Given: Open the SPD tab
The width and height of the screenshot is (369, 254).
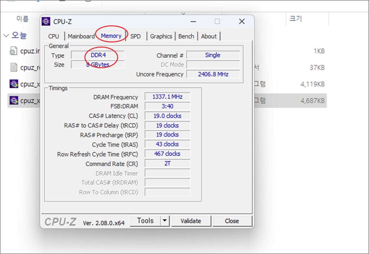Looking at the screenshot, I should [x=136, y=36].
